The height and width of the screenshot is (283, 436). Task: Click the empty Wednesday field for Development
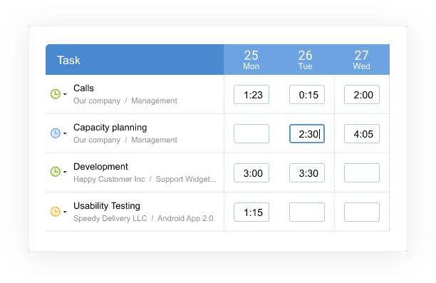click(x=362, y=173)
